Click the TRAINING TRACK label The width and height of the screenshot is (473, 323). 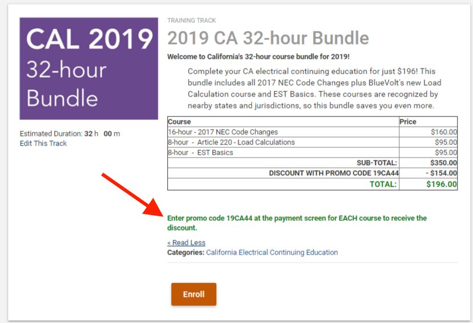pyautogui.click(x=192, y=21)
